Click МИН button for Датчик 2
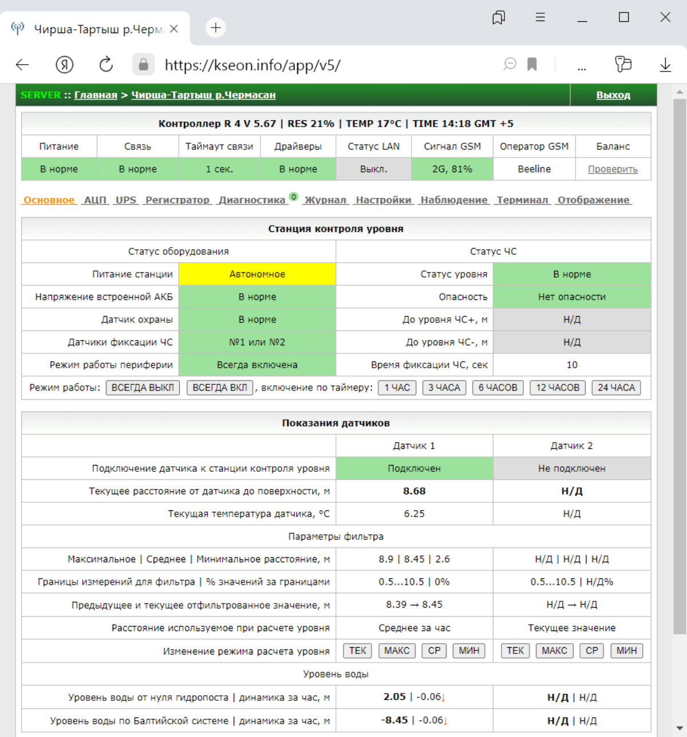687x737 pixels. [626, 651]
